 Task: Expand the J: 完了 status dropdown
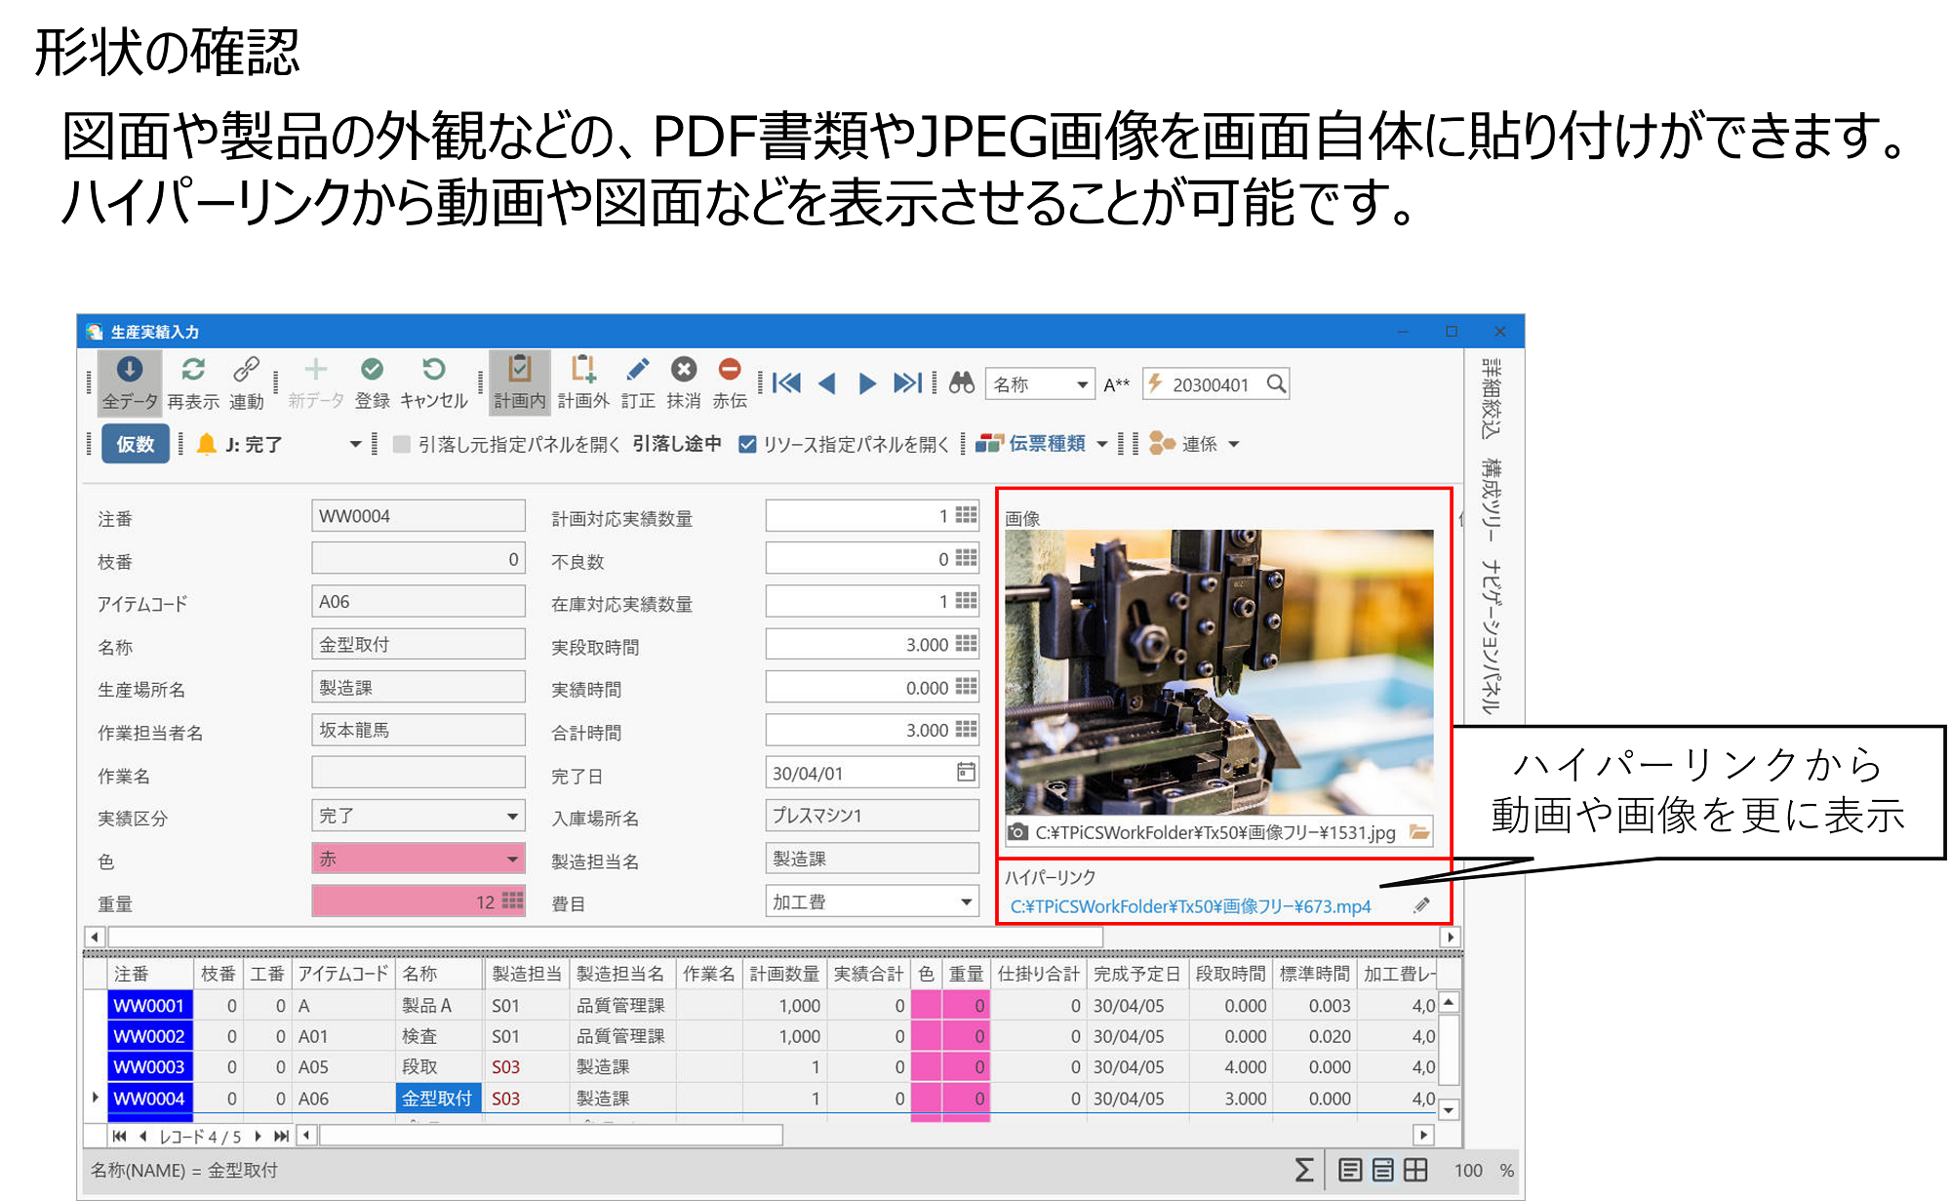355,445
